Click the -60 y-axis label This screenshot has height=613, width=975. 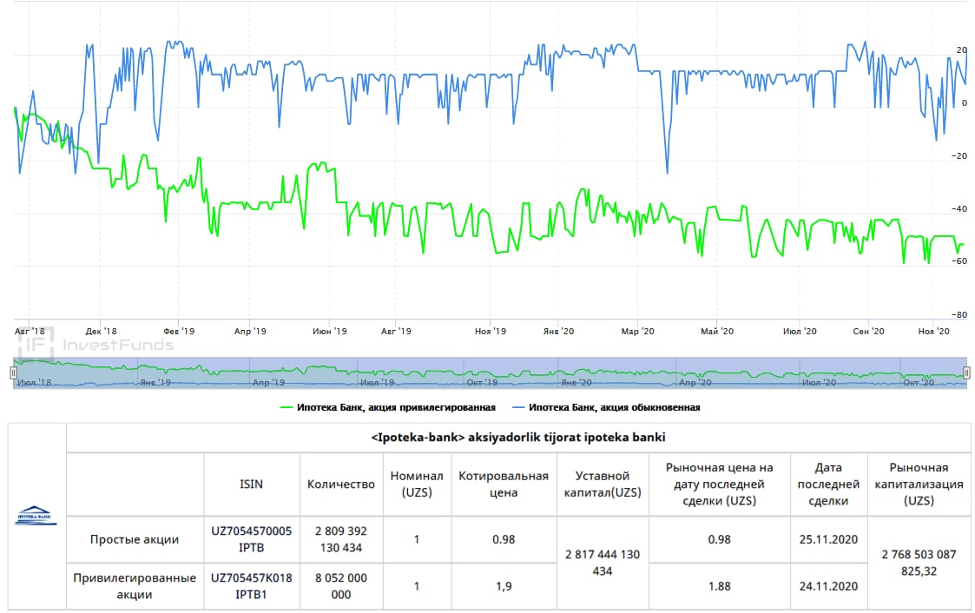959,261
